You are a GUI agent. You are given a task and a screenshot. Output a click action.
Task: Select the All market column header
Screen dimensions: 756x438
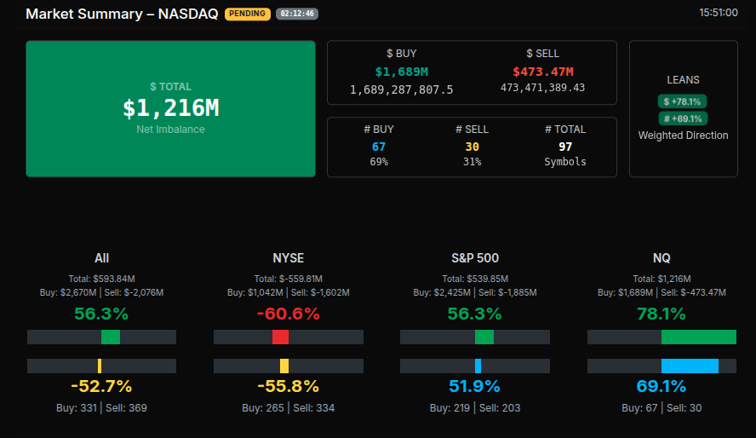click(101, 258)
